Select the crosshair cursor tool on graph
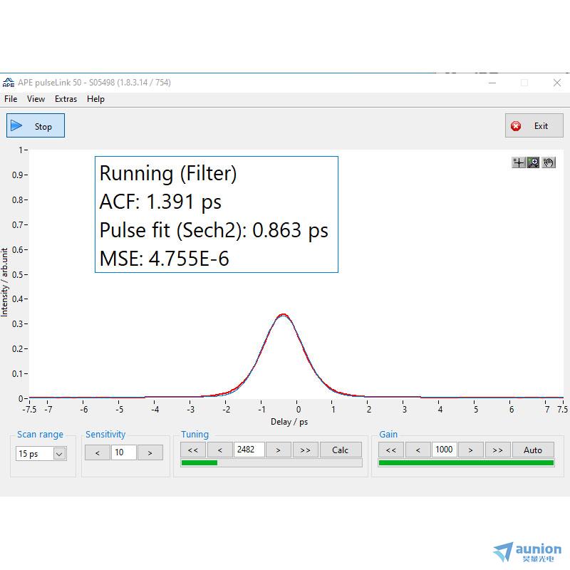 coord(519,162)
